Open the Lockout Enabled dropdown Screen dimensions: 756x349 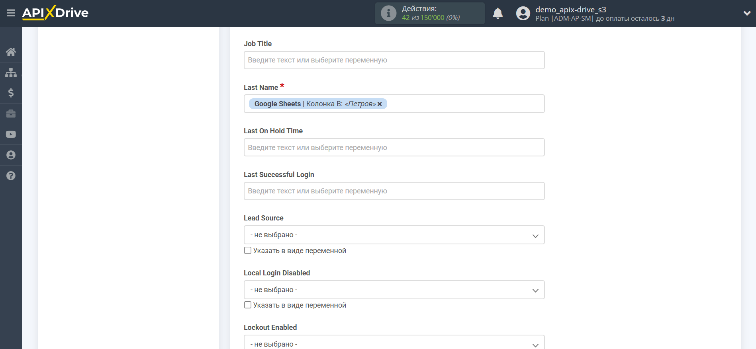pyautogui.click(x=394, y=342)
